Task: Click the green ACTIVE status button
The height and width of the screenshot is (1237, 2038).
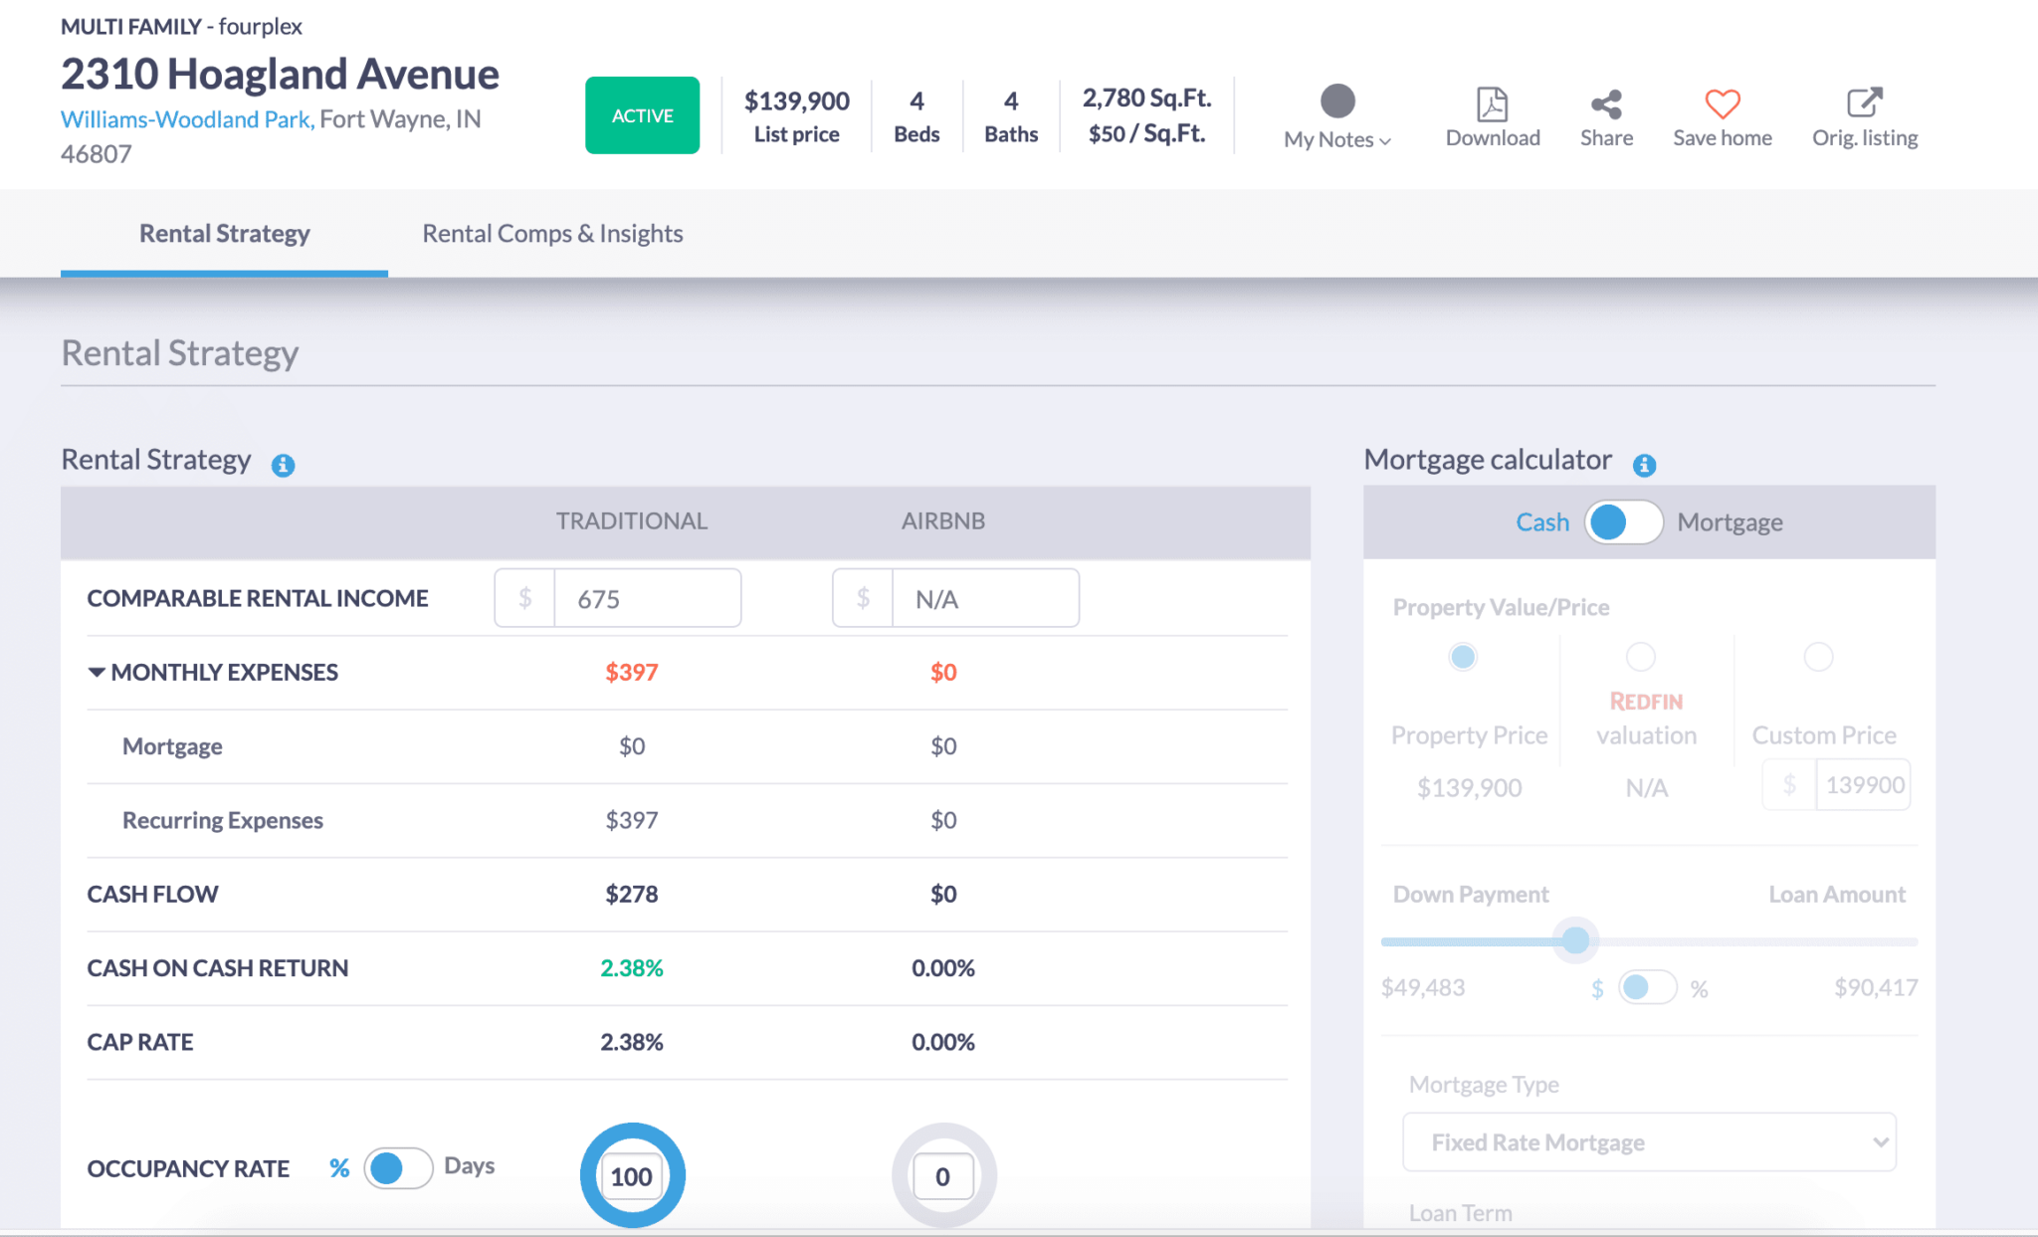Action: pyautogui.click(x=642, y=115)
